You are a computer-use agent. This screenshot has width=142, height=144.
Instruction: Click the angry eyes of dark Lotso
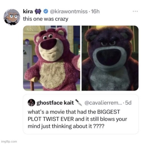[108, 43]
